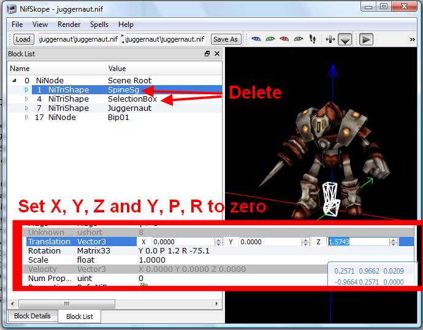Screen dimensions: 423x330
Task: Expand the SpineSg NiTriShape row
Action: point(26,89)
